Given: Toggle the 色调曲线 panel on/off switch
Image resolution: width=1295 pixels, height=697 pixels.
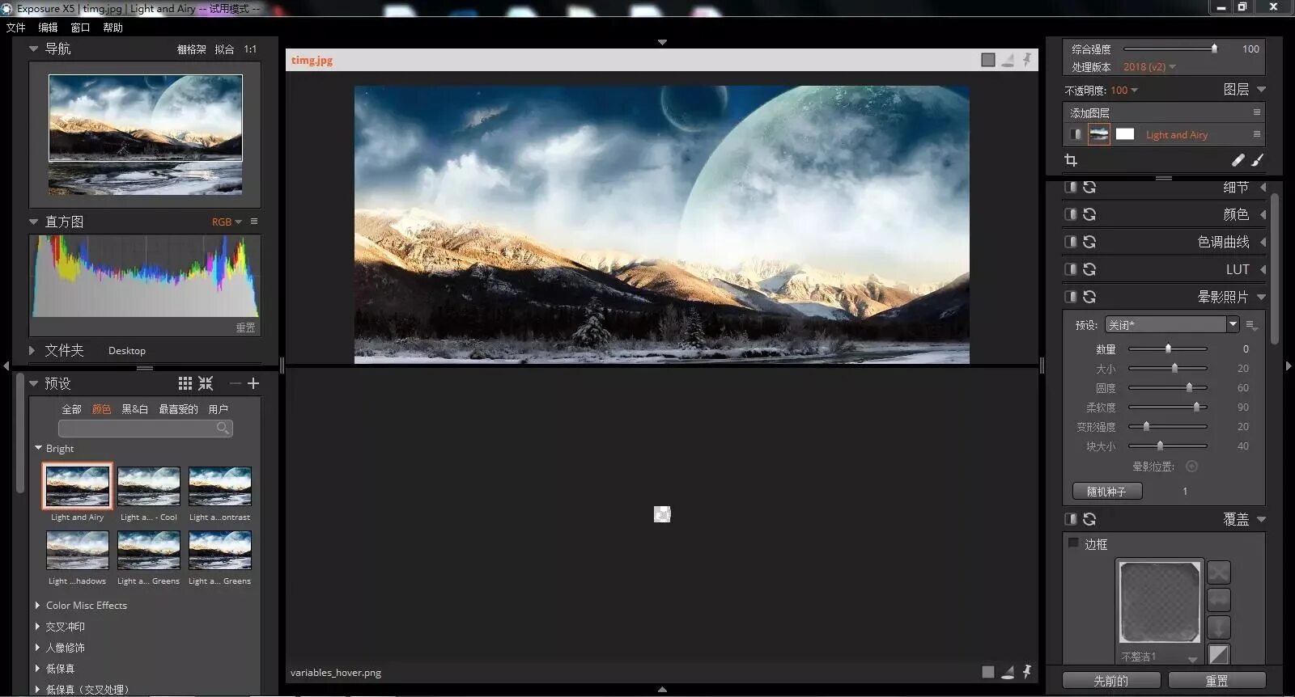Looking at the screenshot, I should pos(1070,242).
